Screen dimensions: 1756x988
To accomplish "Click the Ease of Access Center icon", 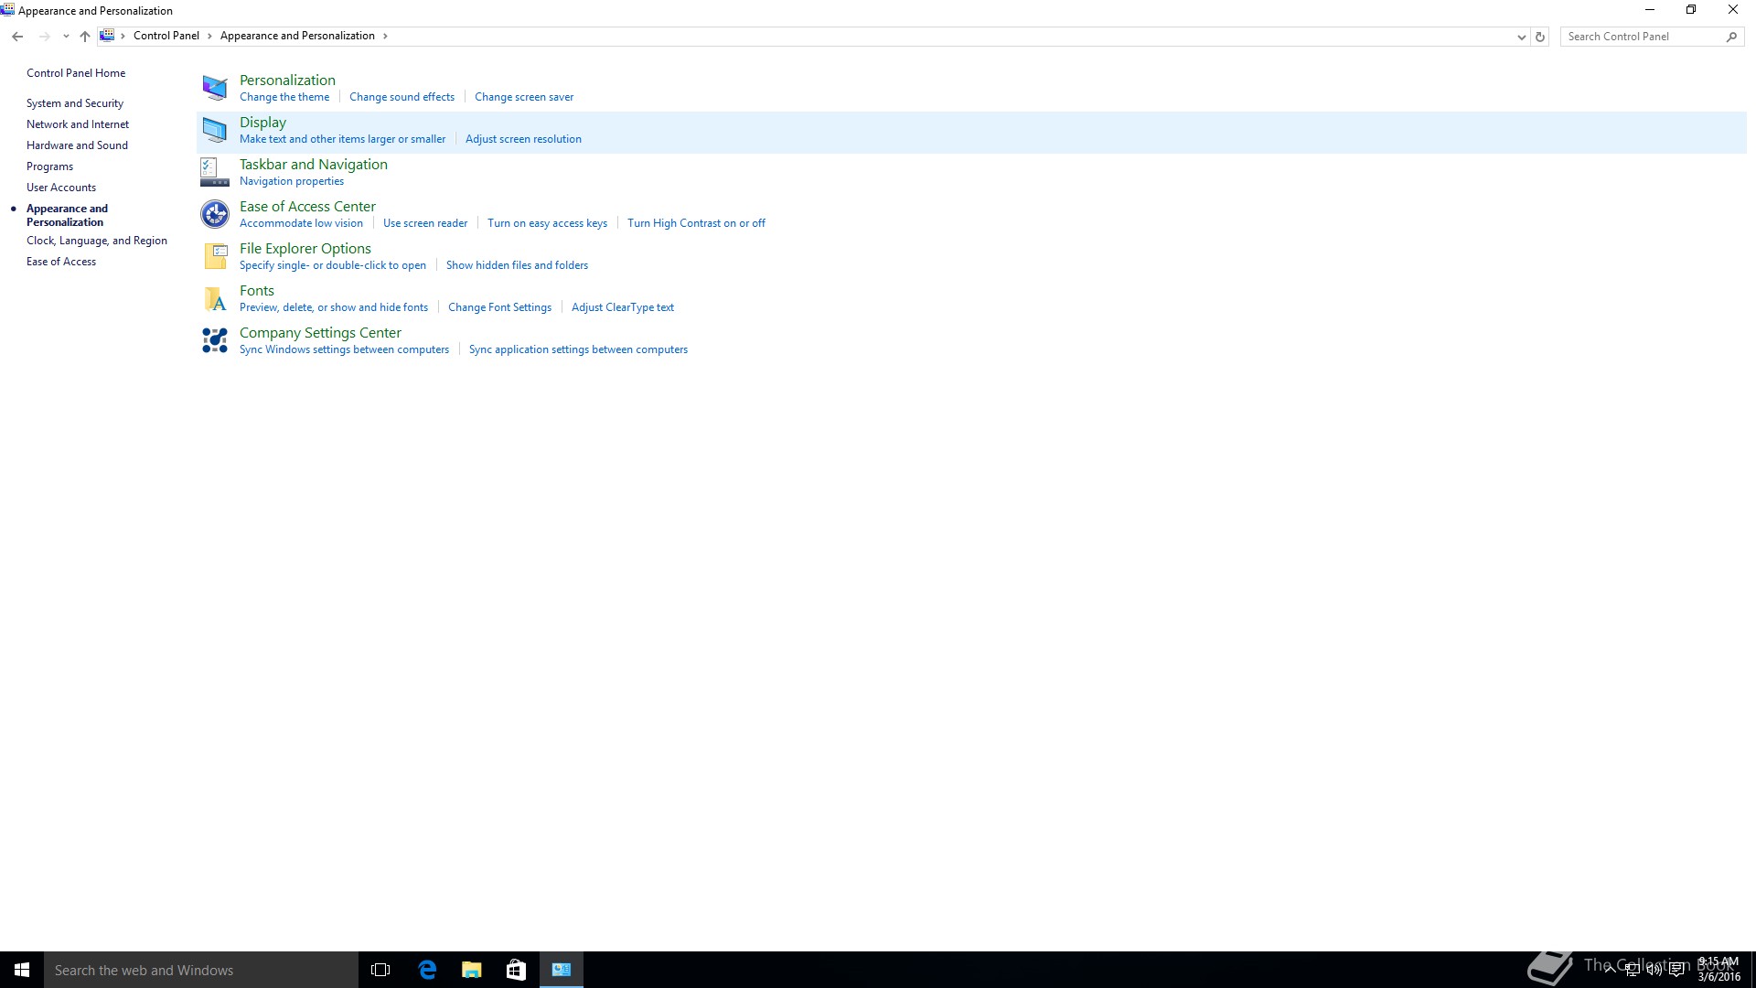I will (x=215, y=214).
